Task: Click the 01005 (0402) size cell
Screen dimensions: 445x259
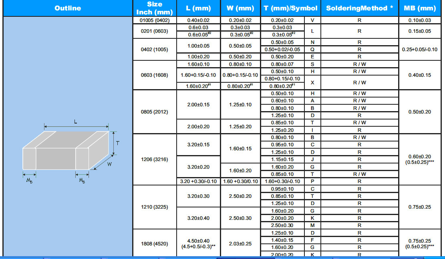Action: click(155, 20)
